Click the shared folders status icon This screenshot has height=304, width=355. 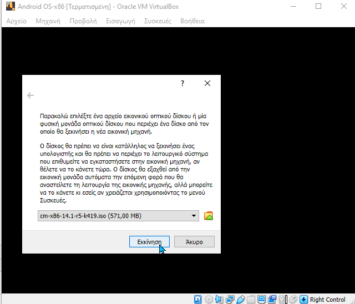[251, 299]
